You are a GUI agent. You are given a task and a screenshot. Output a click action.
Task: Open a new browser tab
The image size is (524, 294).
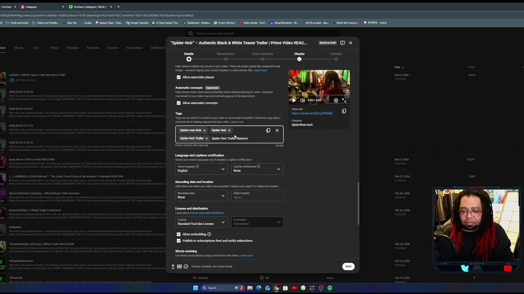[x=118, y=7]
